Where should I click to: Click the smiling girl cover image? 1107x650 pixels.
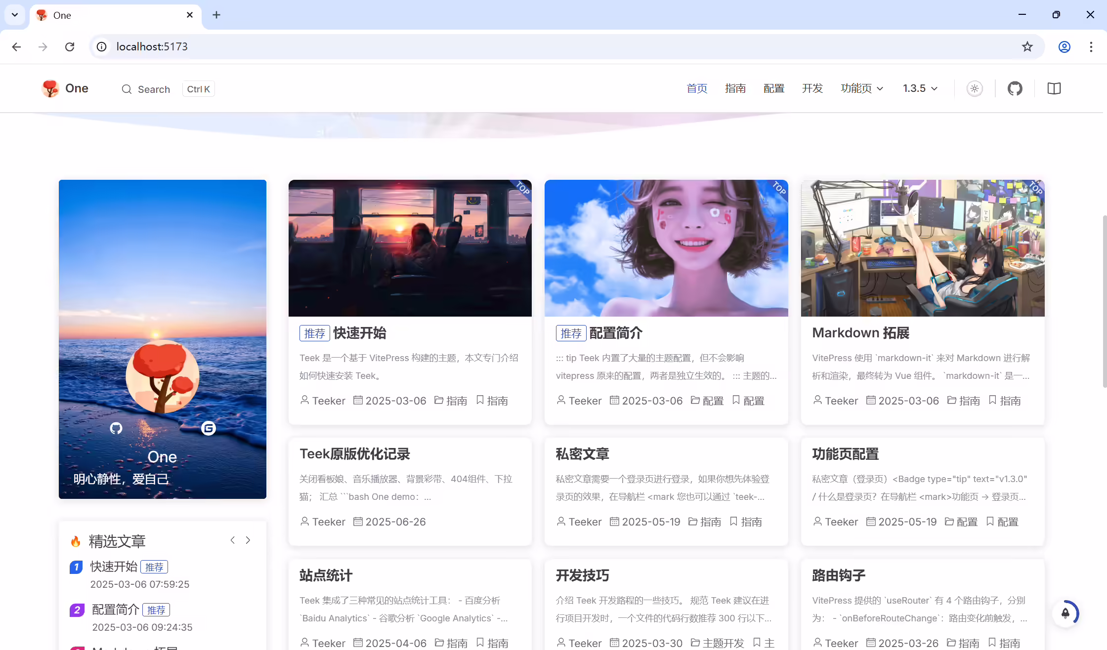coord(666,248)
